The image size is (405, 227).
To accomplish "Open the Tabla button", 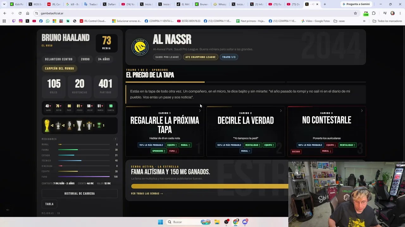I will pos(49,204).
